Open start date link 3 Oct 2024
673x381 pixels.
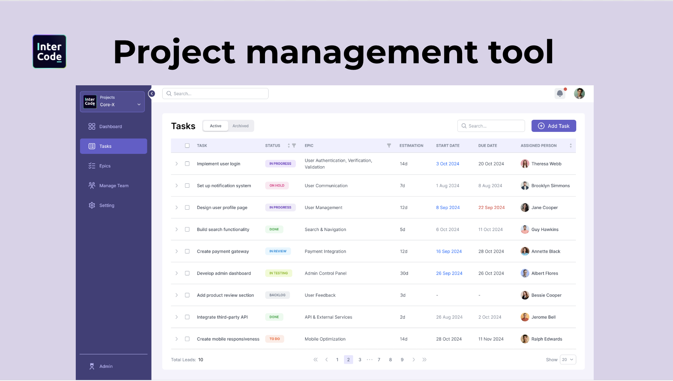(x=447, y=163)
